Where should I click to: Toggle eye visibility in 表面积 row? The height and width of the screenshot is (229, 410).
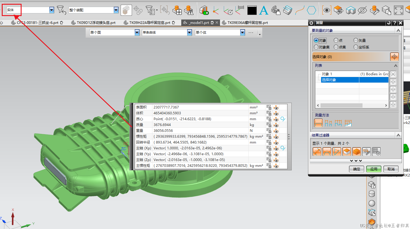click(276, 107)
